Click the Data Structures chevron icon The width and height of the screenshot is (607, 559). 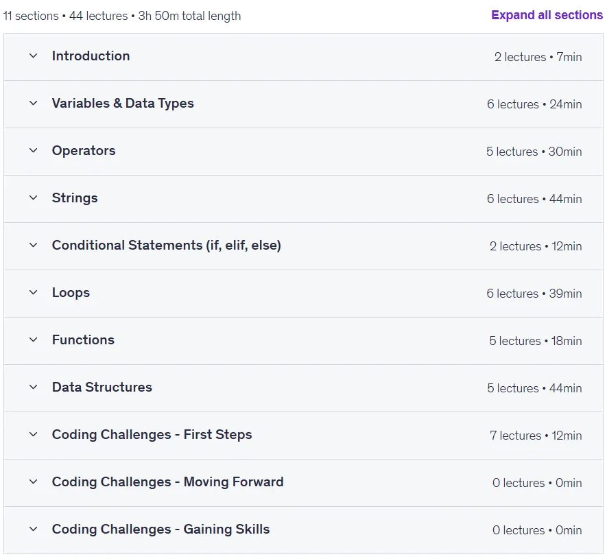click(x=34, y=387)
